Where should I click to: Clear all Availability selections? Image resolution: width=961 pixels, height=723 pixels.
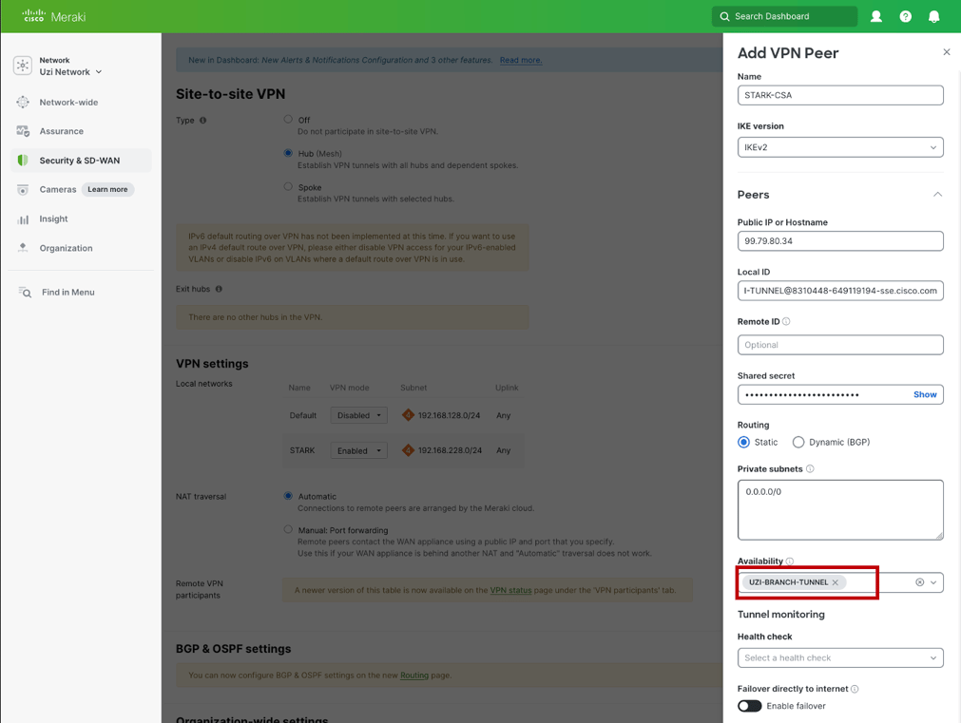click(x=919, y=582)
